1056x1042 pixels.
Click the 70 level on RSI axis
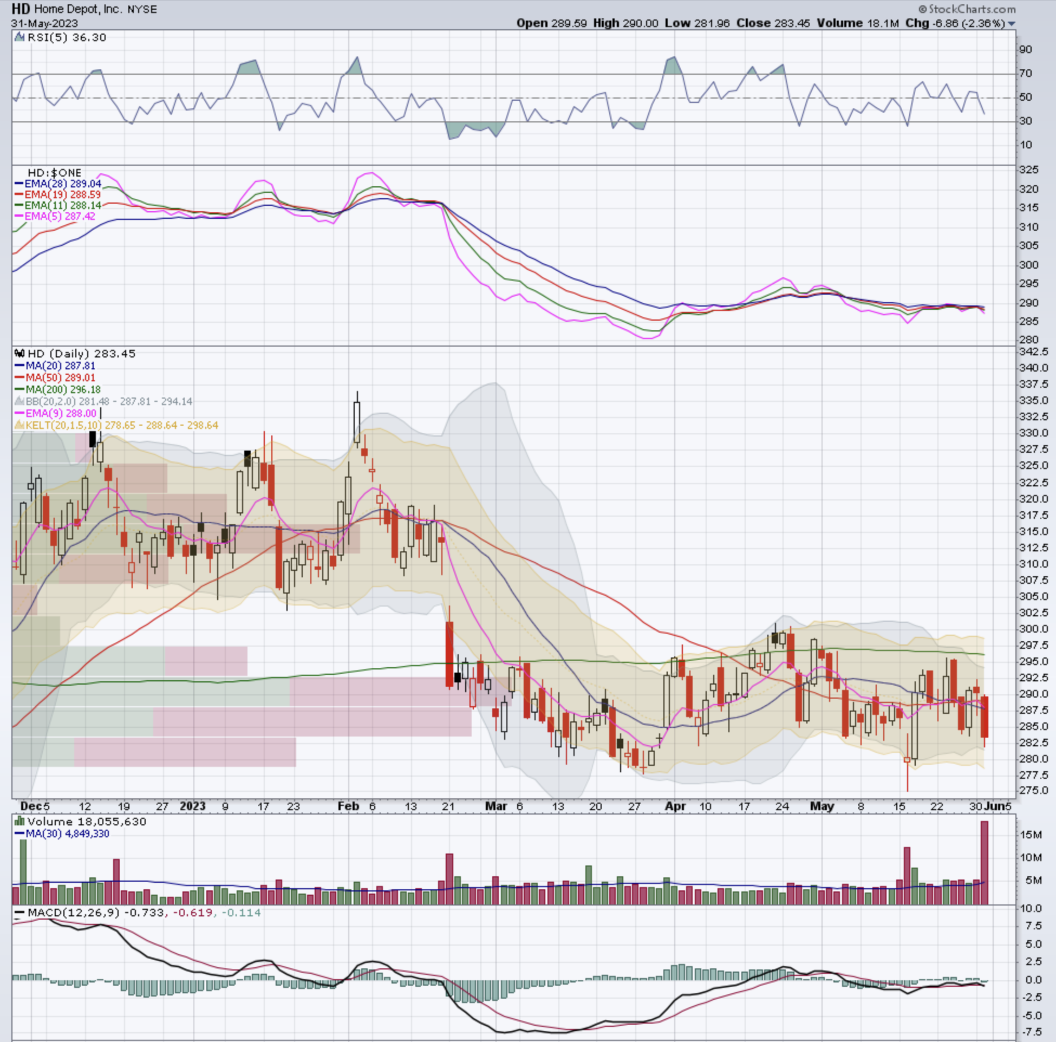(x=1026, y=73)
